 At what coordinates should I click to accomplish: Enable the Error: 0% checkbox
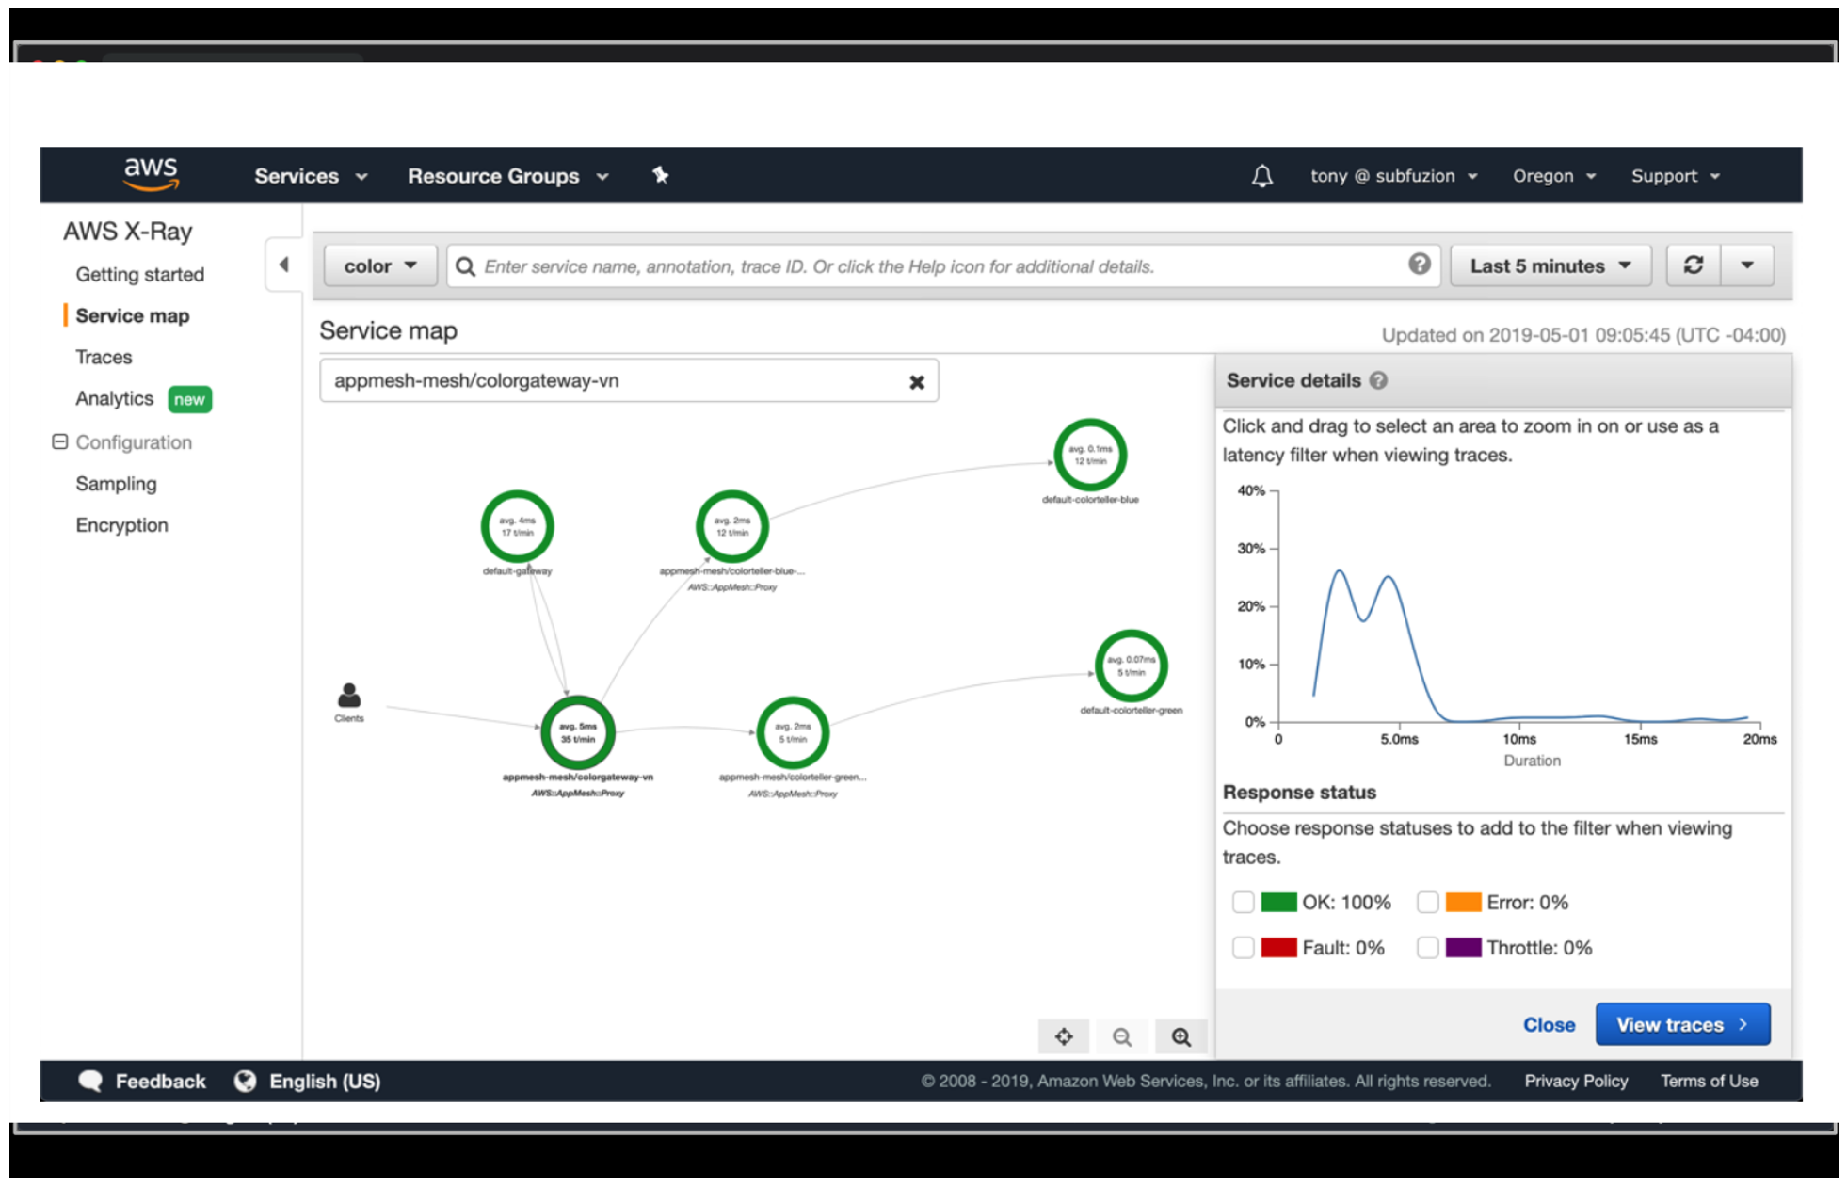(x=1427, y=902)
